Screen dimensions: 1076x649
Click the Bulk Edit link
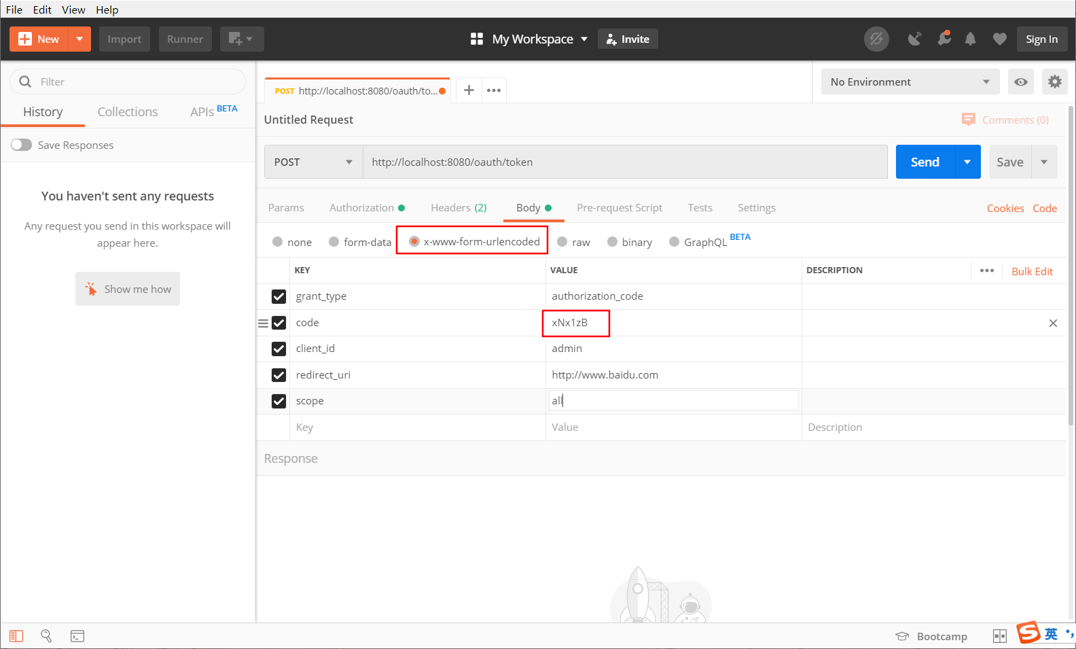pos(1032,271)
